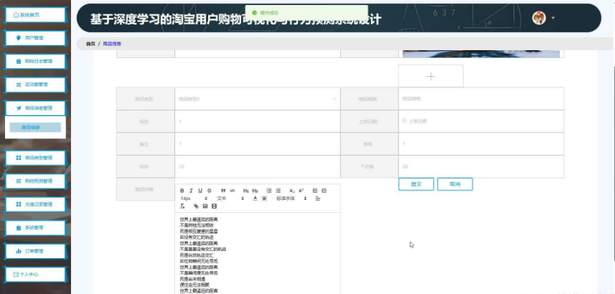Clear text formatting in the editor
The height and width of the screenshot is (294, 615).
[182, 207]
